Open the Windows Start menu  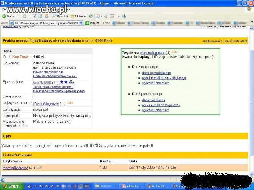point(12,186)
